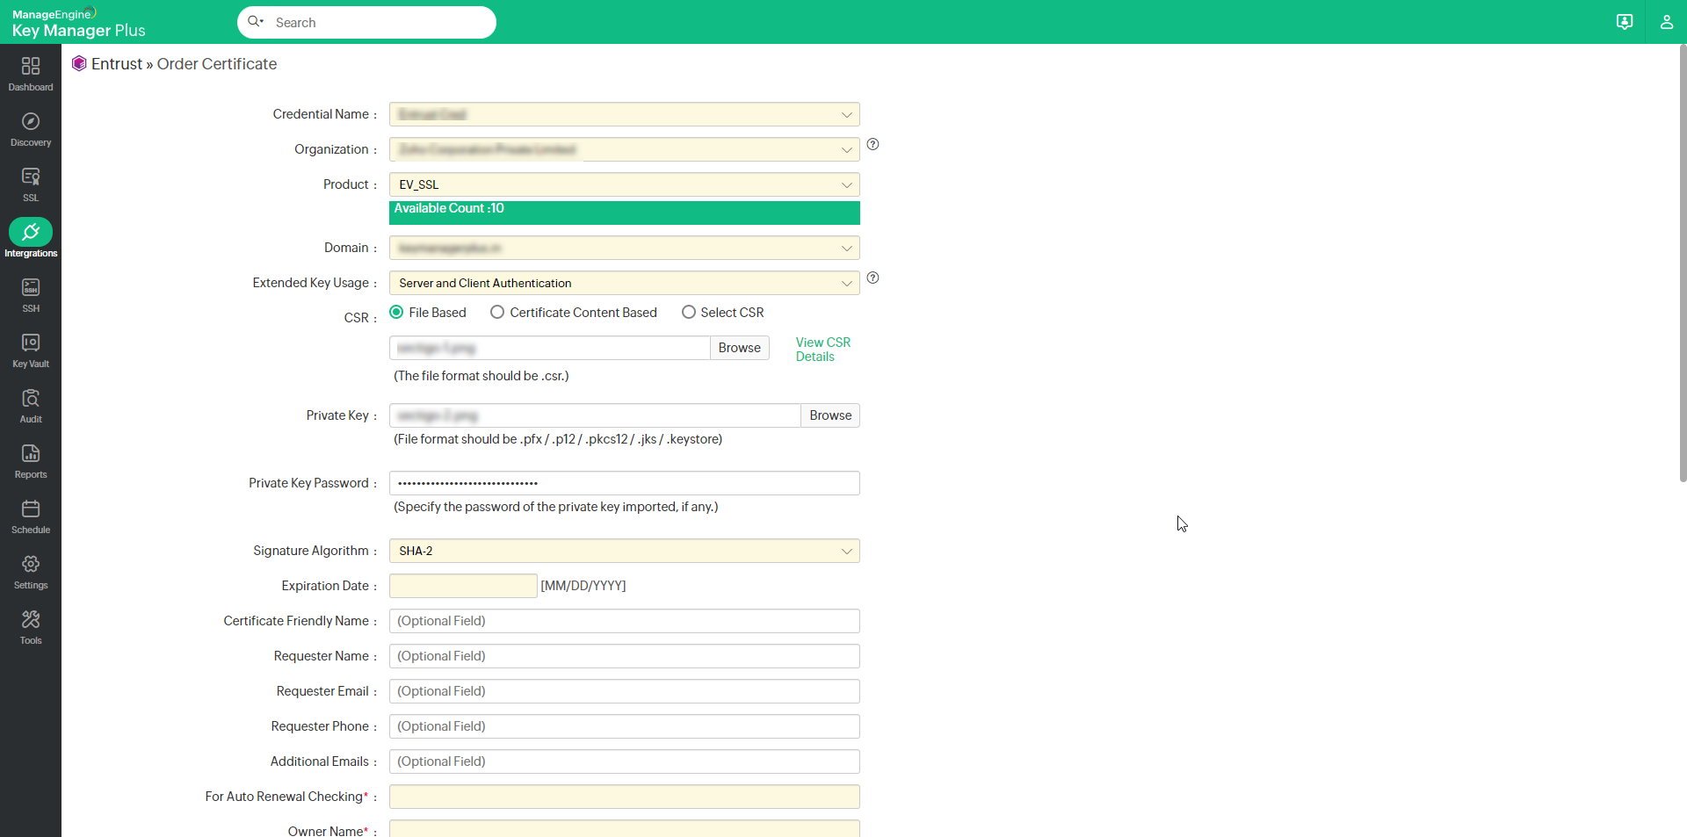
Task: Open the Signature Algorithm dropdown showing SHA-2
Action: pyautogui.click(x=625, y=551)
